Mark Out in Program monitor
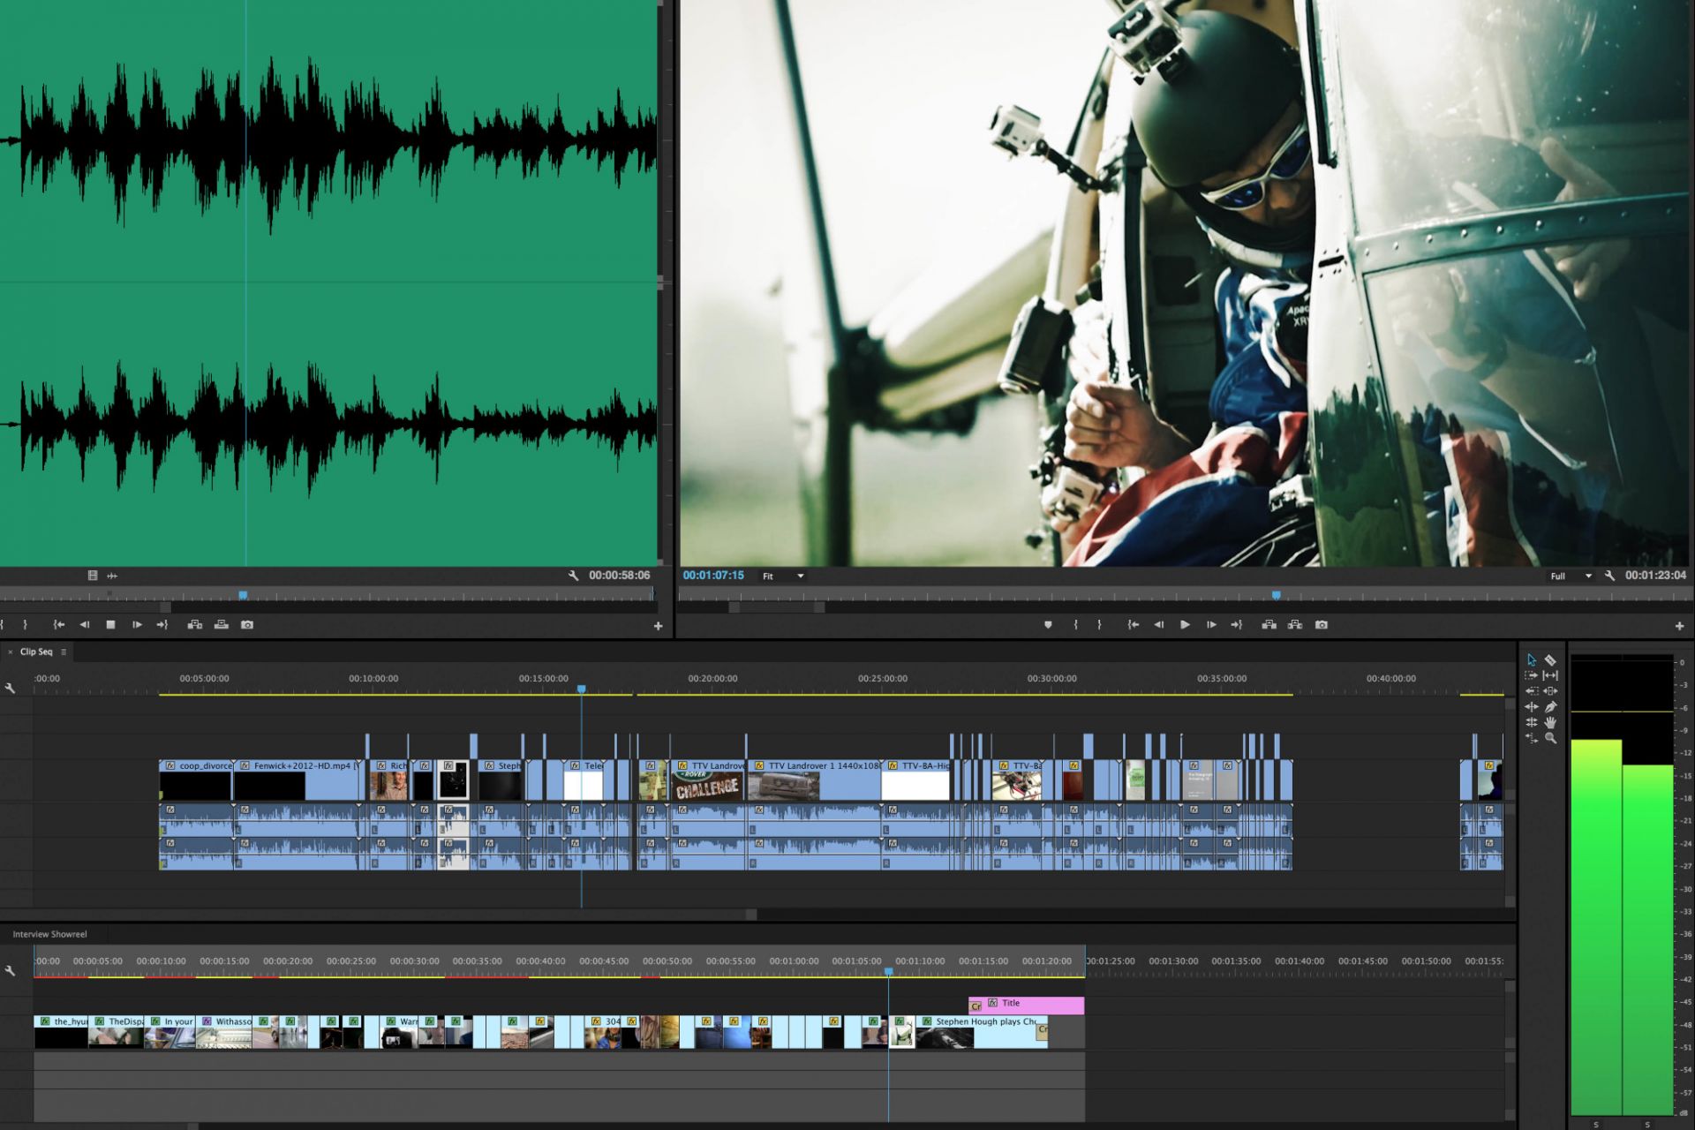This screenshot has width=1695, height=1130. [x=1099, y=625]
